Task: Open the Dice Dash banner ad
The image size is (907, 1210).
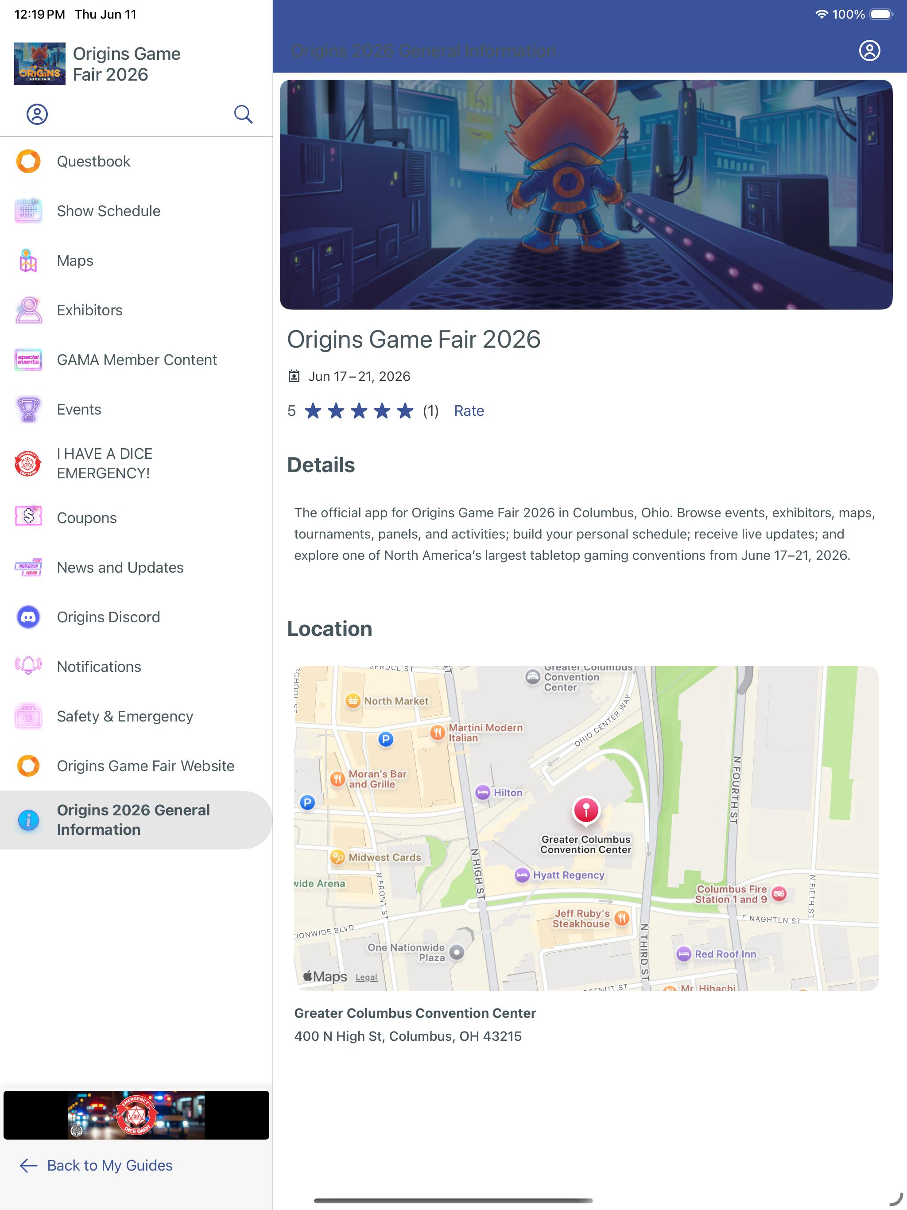Action: pyautogui.click(x=136, y=1115)
